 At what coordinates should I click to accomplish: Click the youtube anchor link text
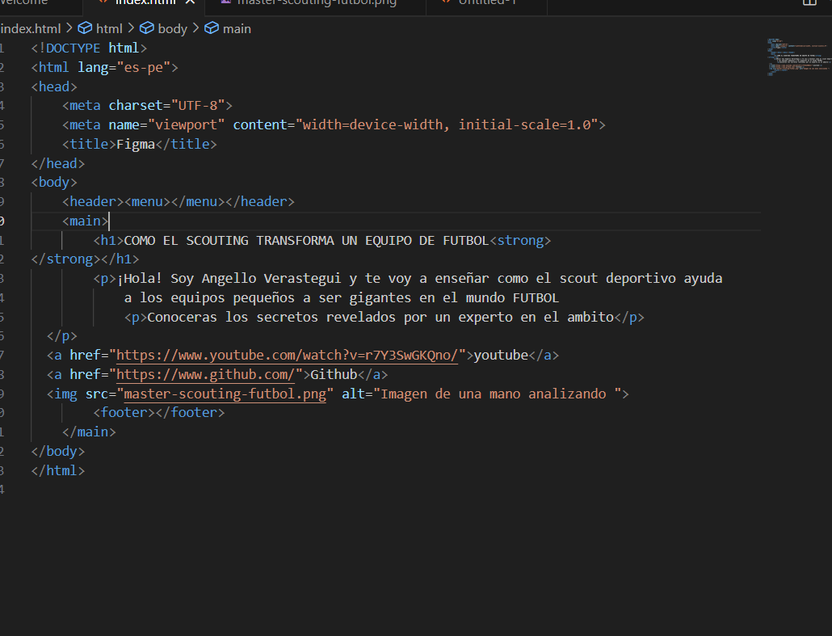click(501, 355)
